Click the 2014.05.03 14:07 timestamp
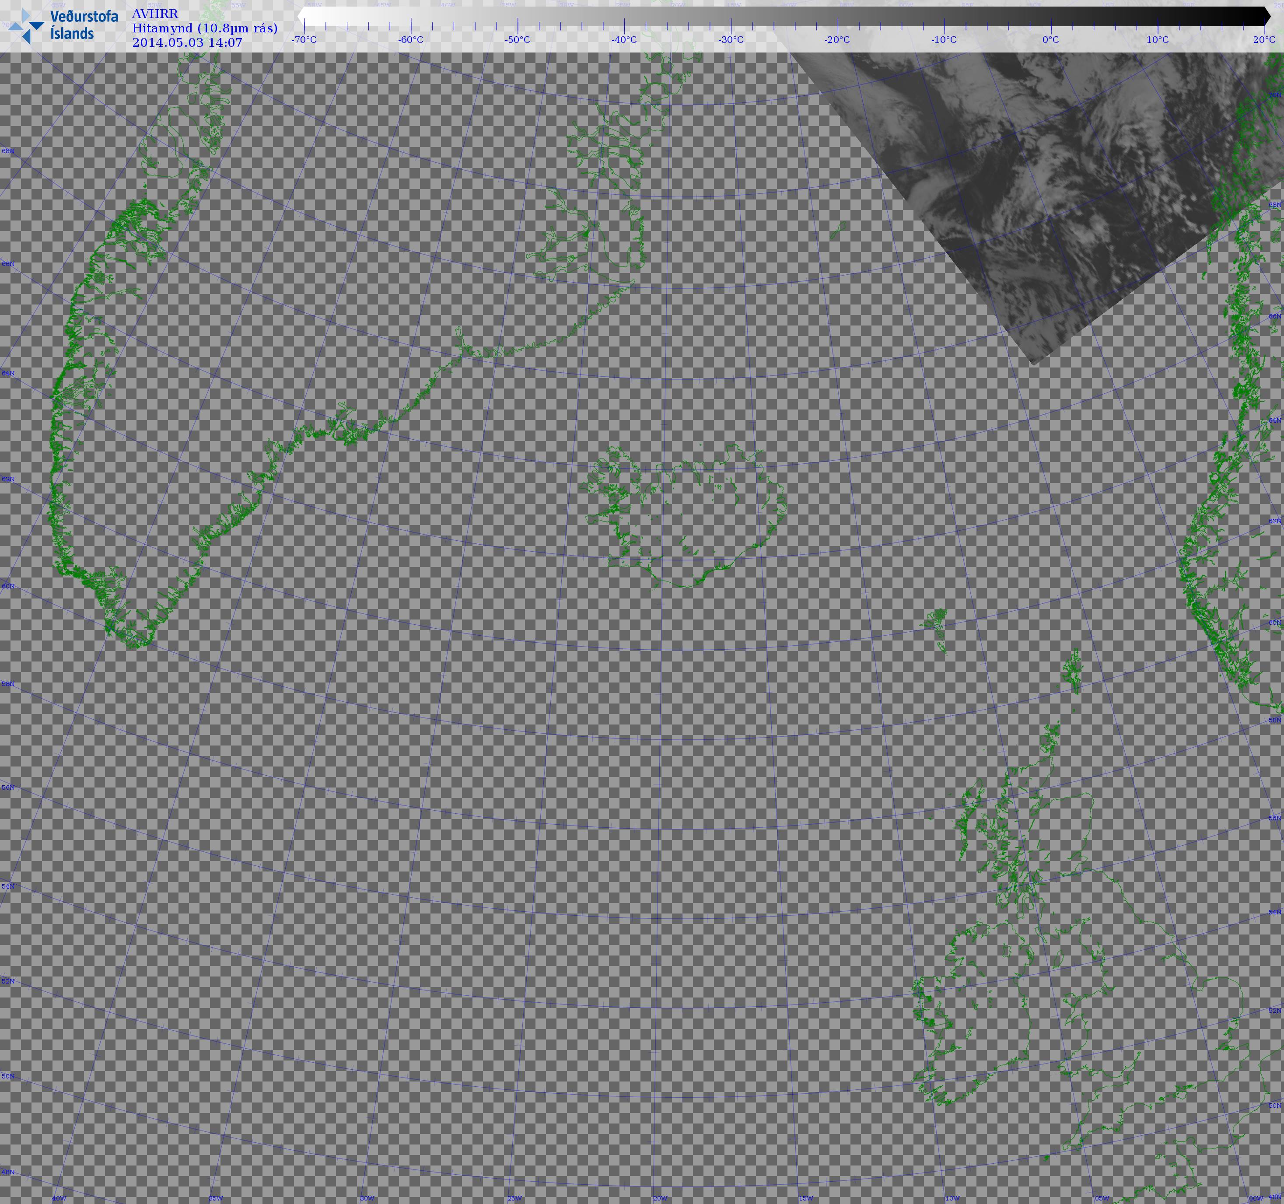Screen dimensions: 1284x1204 (187, 42)
